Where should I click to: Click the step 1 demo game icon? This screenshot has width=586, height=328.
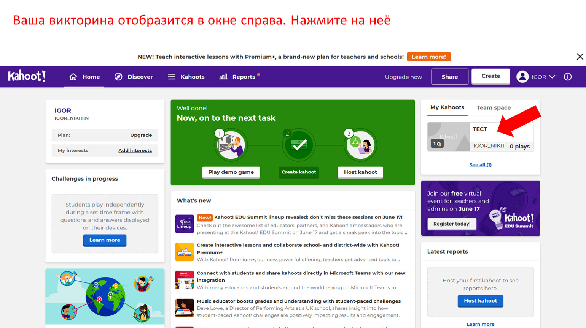(x=231, y=145)
